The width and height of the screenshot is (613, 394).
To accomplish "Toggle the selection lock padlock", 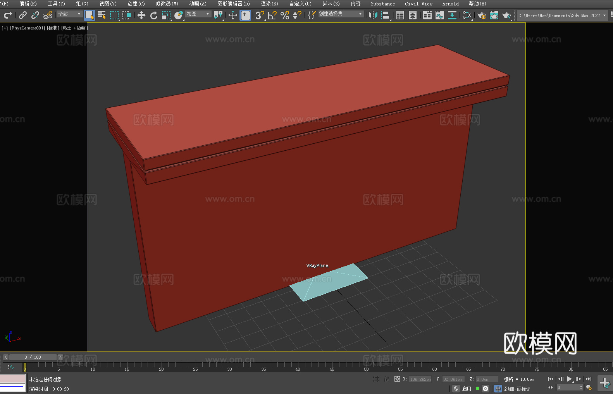I will (x=387, y=379).
